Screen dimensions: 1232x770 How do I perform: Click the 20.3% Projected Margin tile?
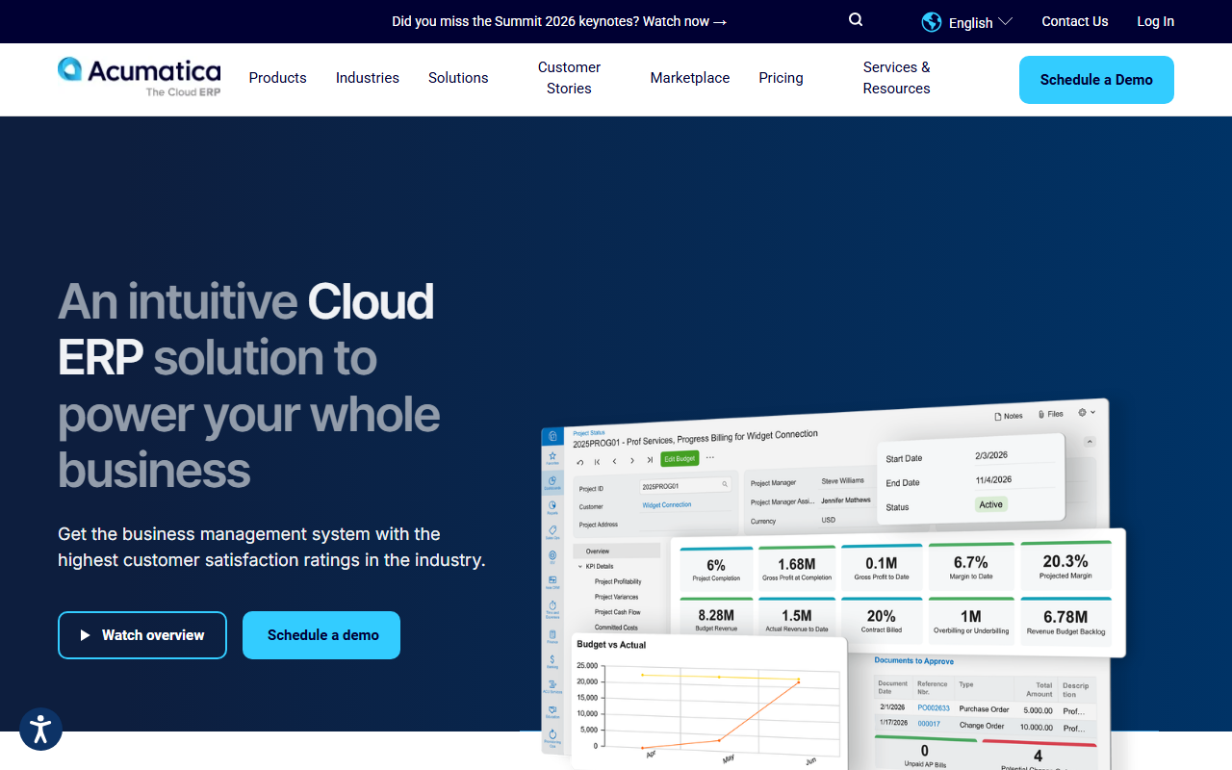(1065, 566)
